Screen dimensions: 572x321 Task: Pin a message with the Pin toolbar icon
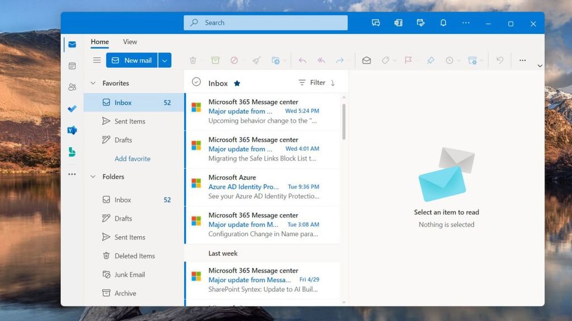coord(430,60)
